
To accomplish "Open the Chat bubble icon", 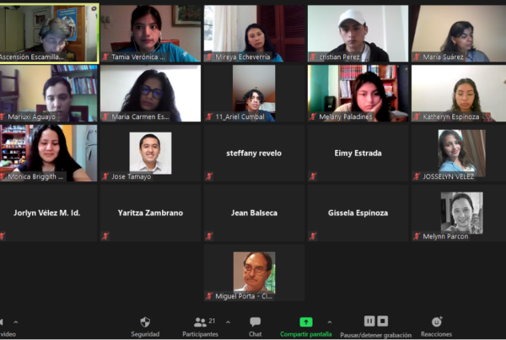I will [256, 322].
